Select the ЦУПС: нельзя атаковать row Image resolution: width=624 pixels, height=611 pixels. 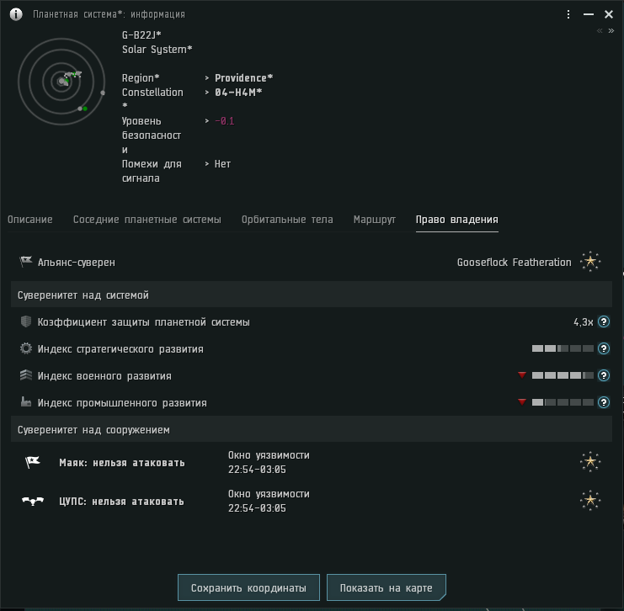pyautogui.click(x=312, y=501)
